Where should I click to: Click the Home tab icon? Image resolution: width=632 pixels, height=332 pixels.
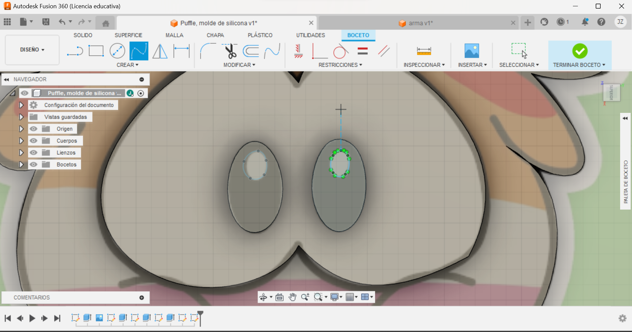click(106, 23)
